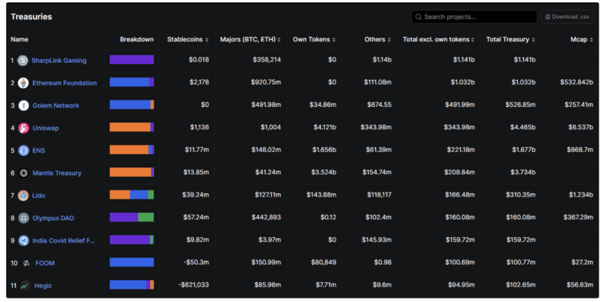Viewport: 600px width, 302px height.
Task: Click the Lido logo icon
Action: point(24,196)
